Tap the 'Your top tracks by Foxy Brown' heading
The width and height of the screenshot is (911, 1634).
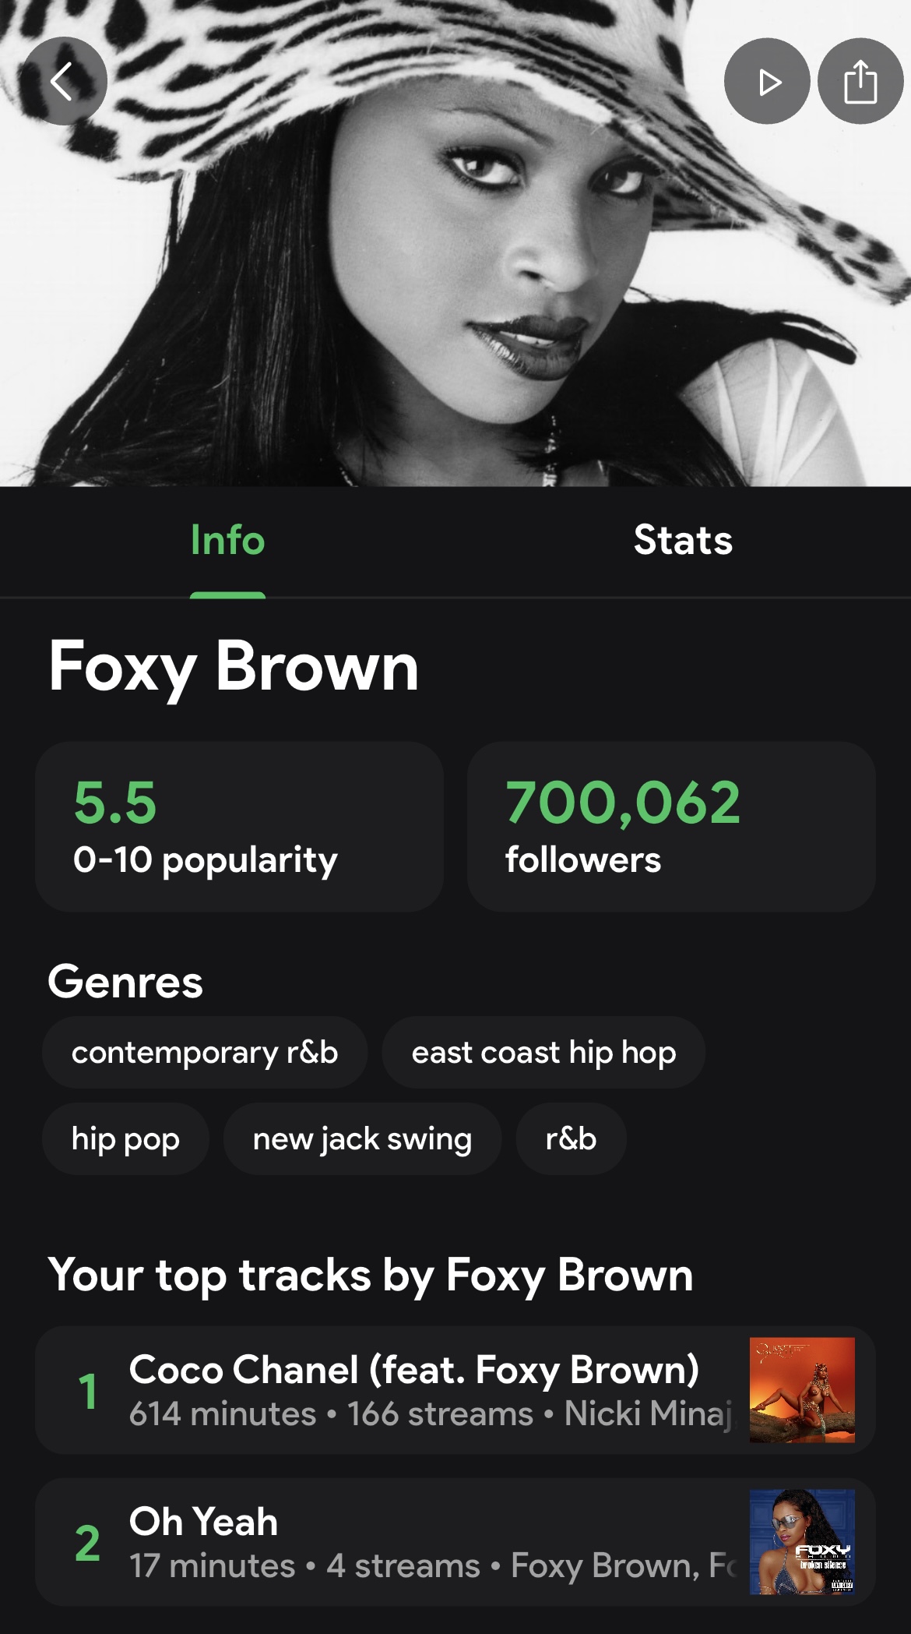[371, 1276]
